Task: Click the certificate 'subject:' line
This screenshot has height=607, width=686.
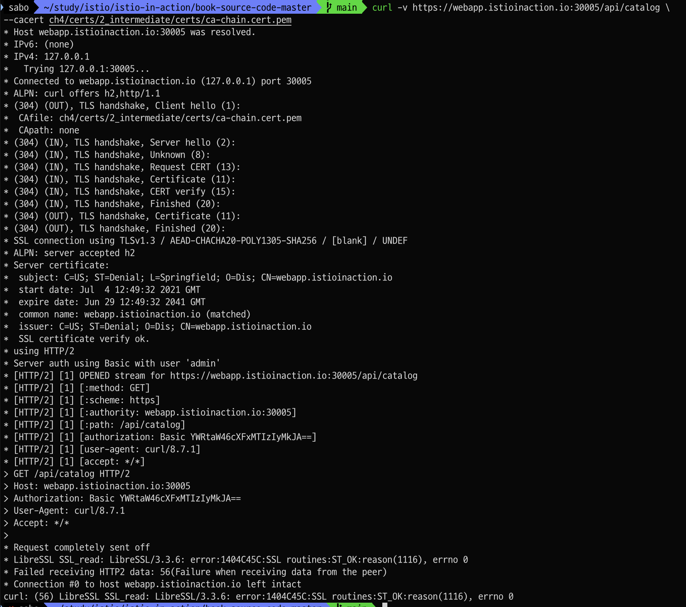Action: tap(198, 278)
